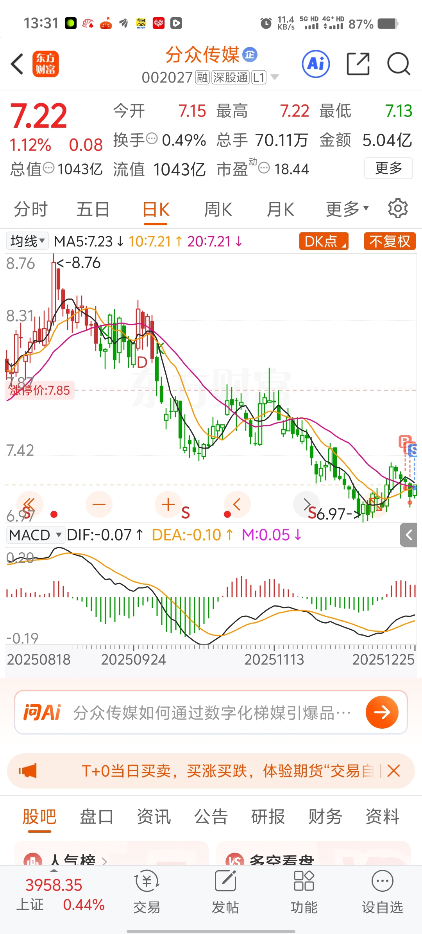Image resolution: width=422 pixels, height=934 pixels.
Task: Move chart left with single arrow
Action: coord(237,504)
